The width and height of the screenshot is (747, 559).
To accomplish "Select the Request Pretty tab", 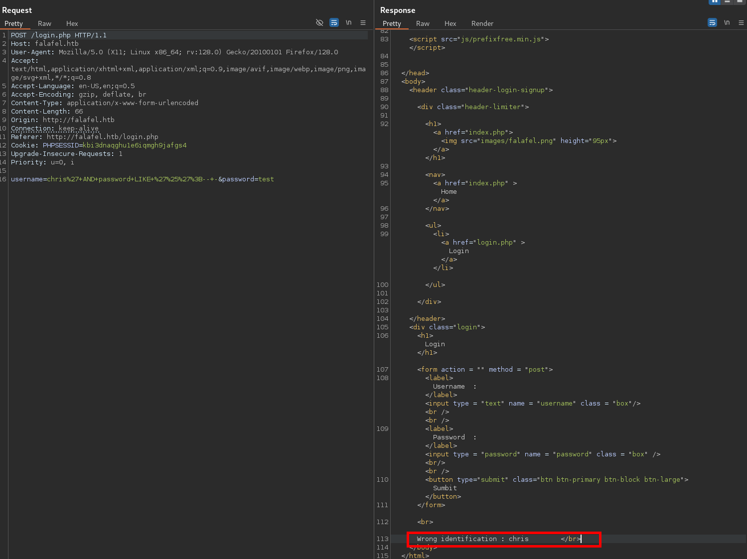I will [13, 23].
